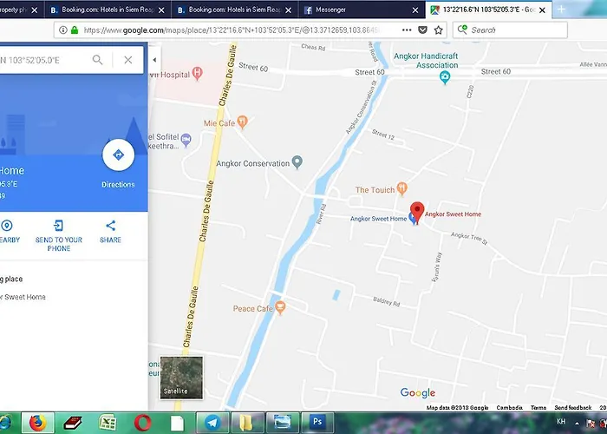Bookmark page with the star icon
Screen dimensions: 607x434
[438, 30]
